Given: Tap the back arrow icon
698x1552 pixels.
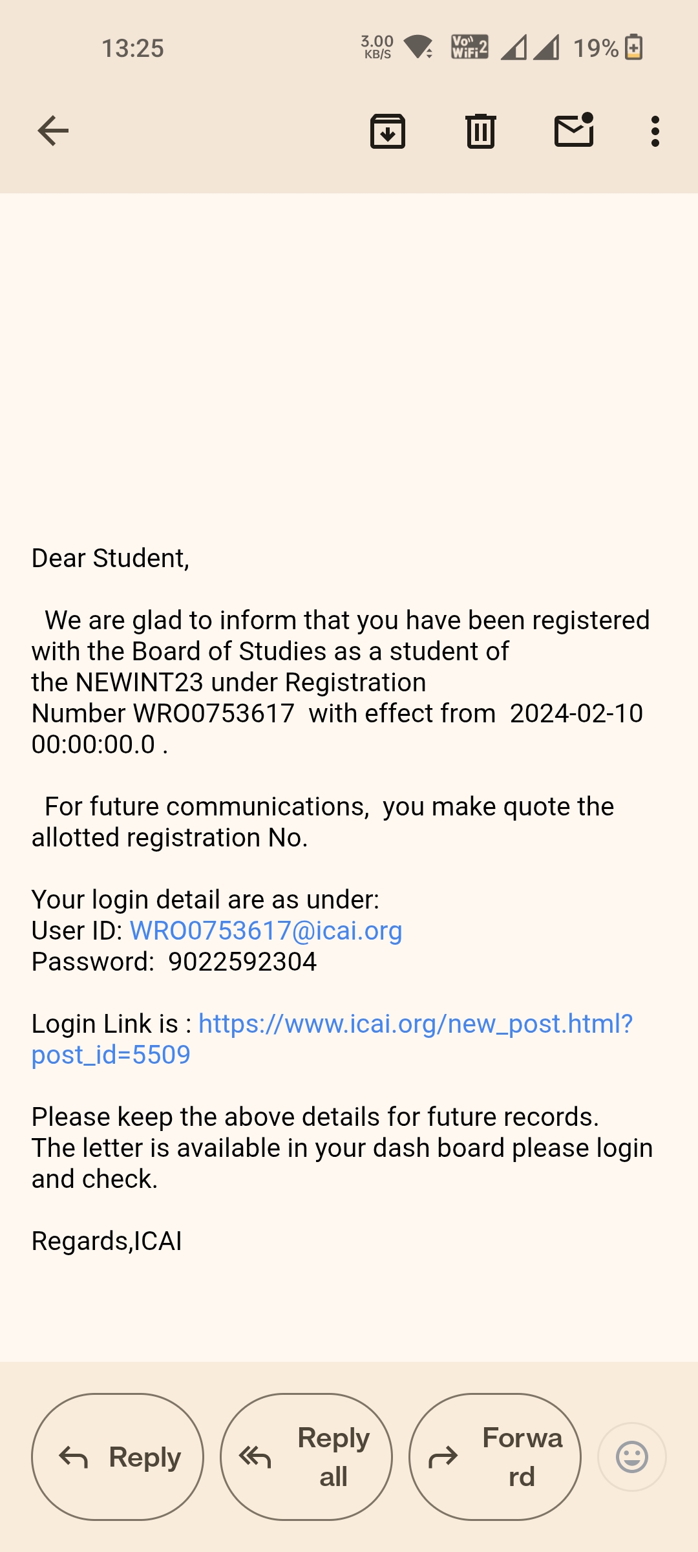Looking at the screenshot, I should pos(53,131).
